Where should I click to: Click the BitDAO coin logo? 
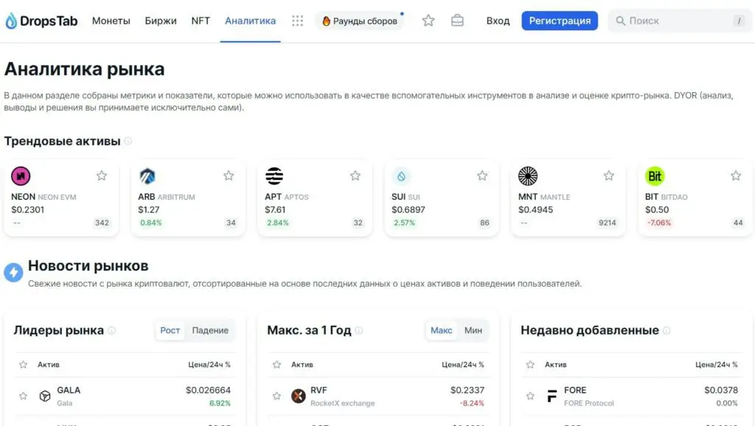(655, 176)
